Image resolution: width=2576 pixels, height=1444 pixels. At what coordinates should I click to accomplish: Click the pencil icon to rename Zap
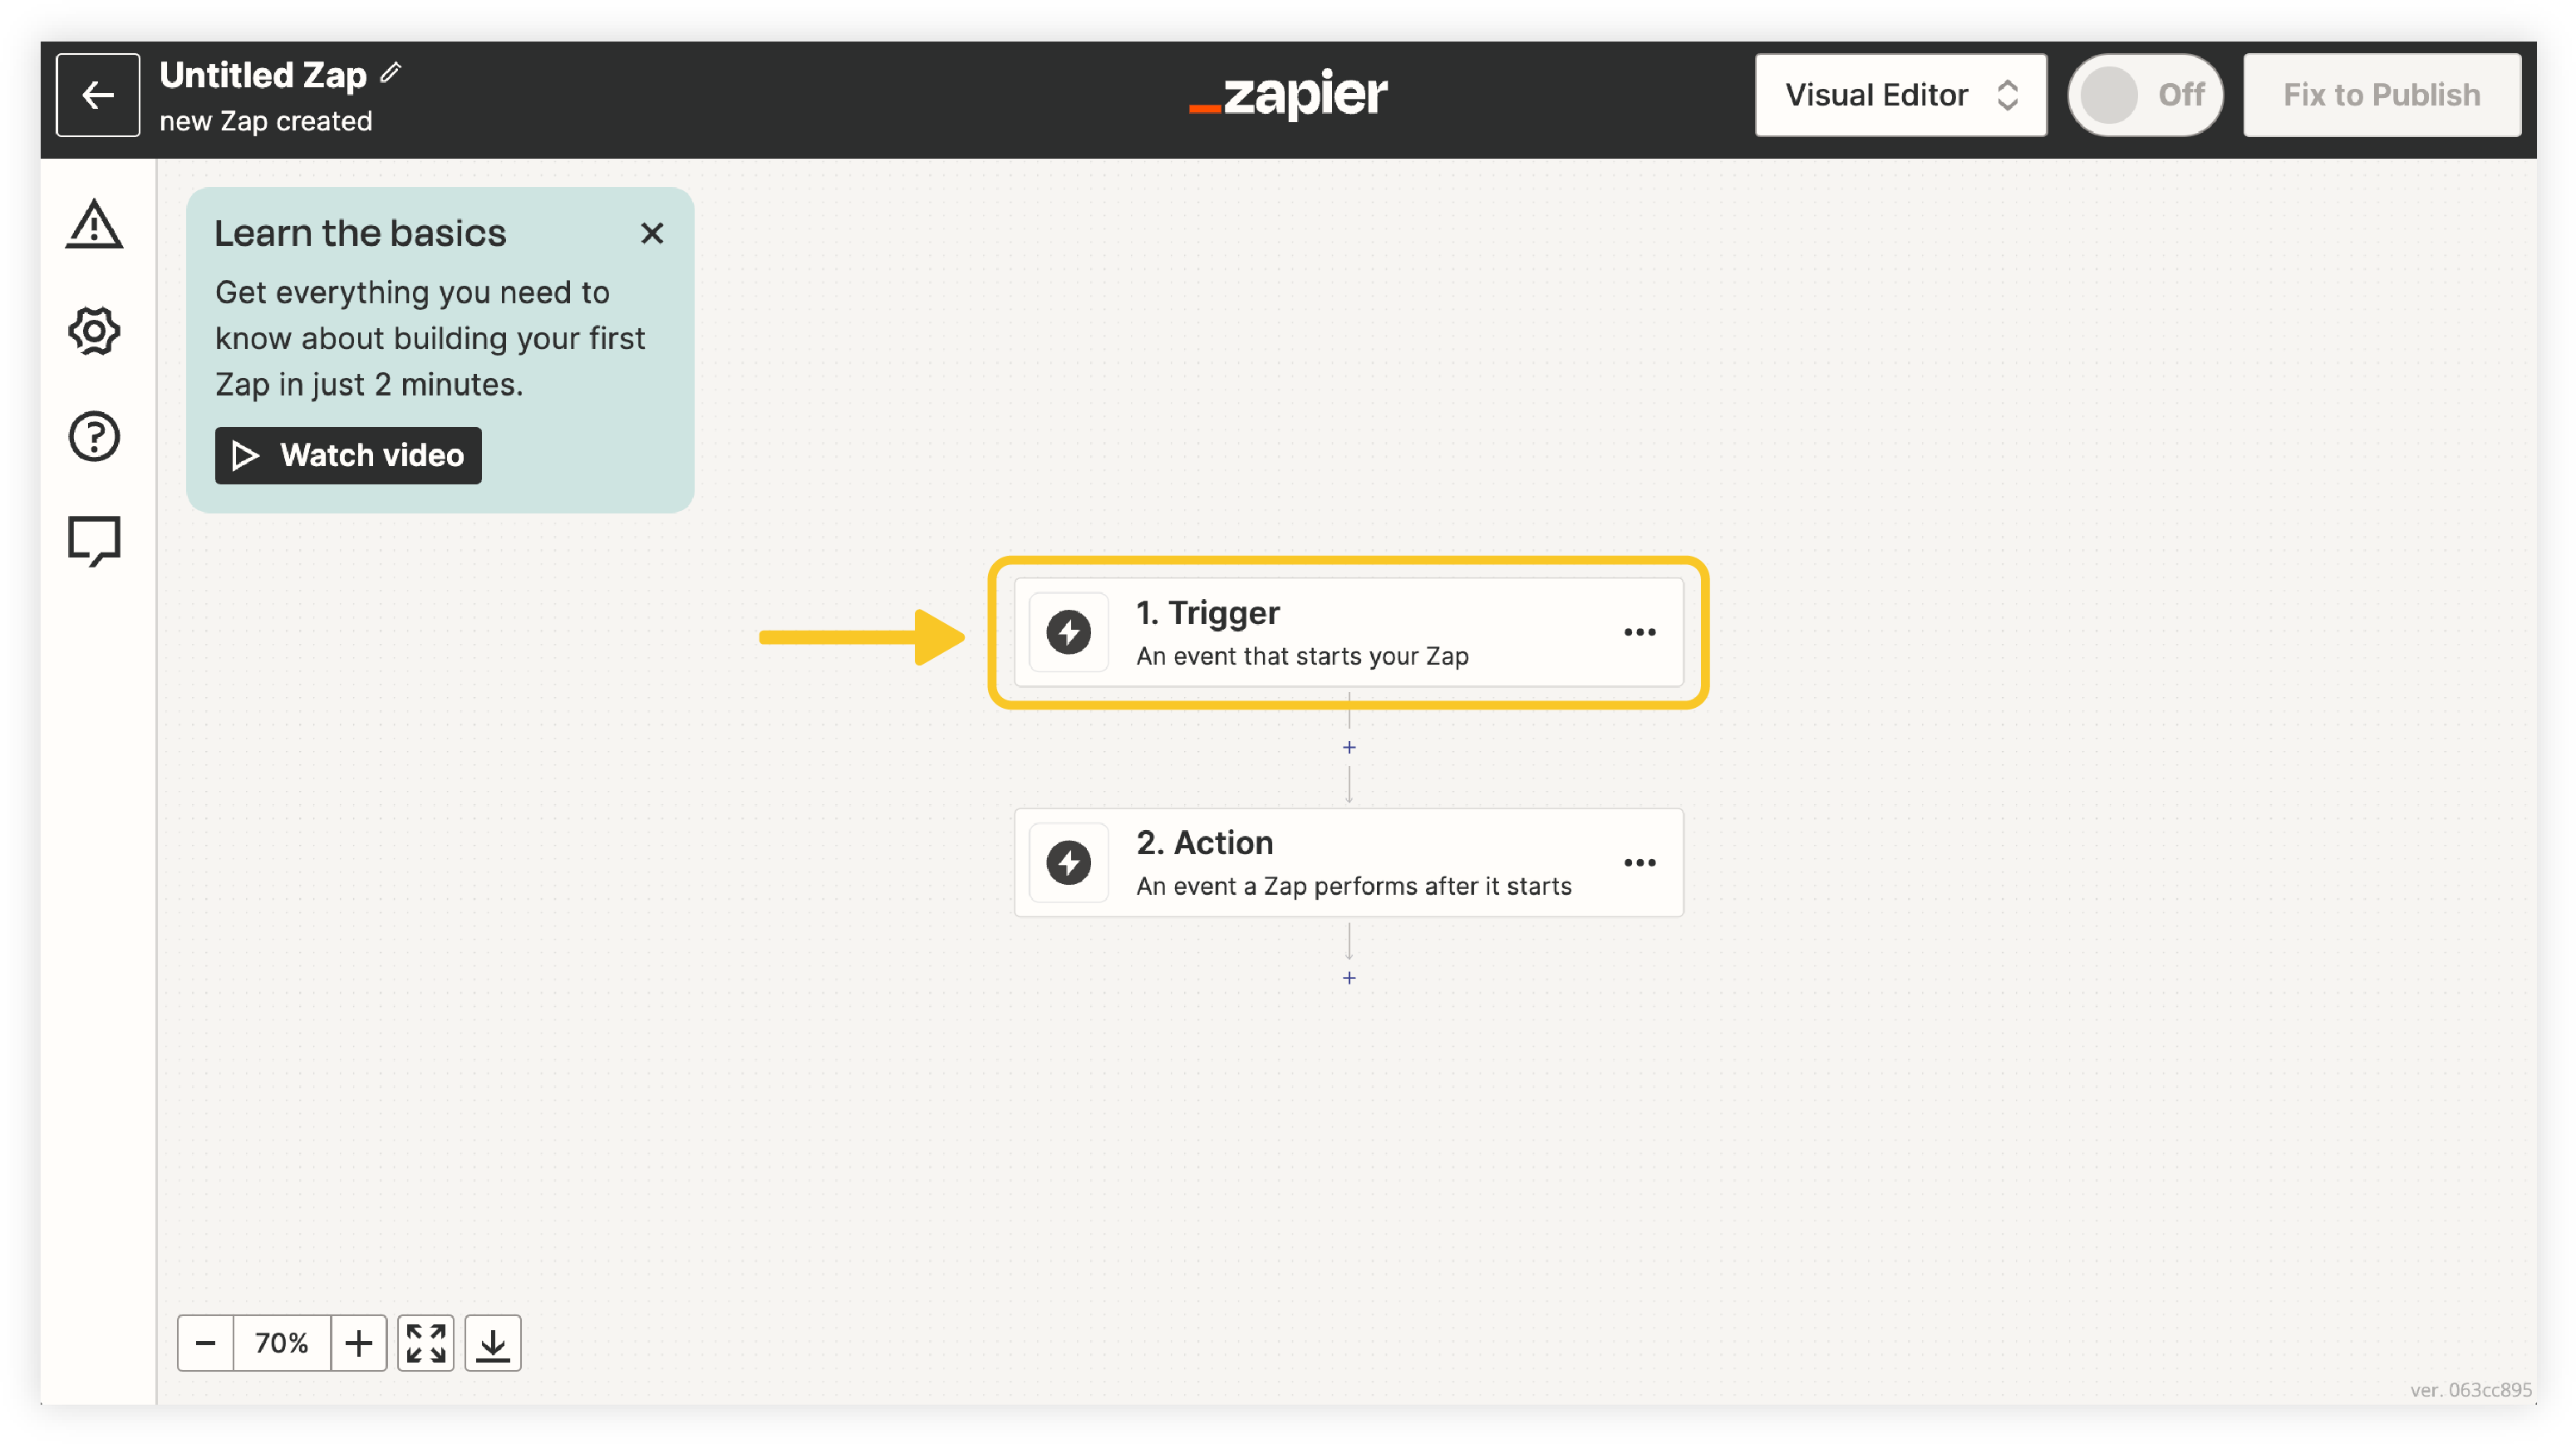tap(391, 72)
